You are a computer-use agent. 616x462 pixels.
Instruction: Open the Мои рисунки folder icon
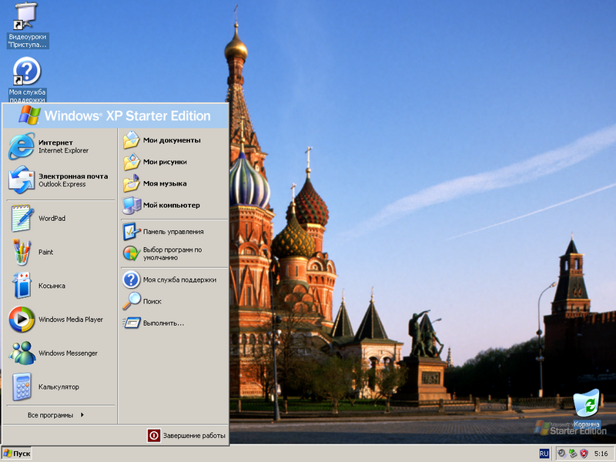131,162
